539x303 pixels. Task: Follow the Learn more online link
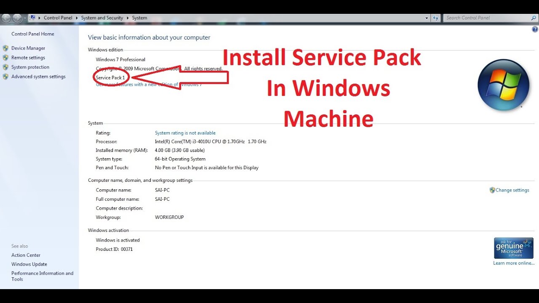[514, 263]
